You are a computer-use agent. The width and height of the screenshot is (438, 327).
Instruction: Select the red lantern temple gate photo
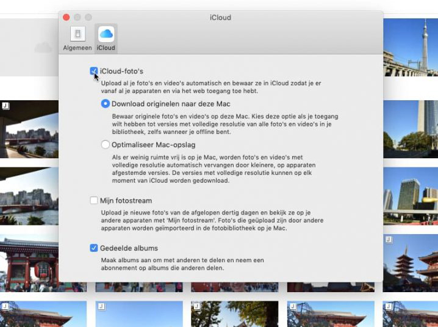pyautogui.click(x=29, y=263)
